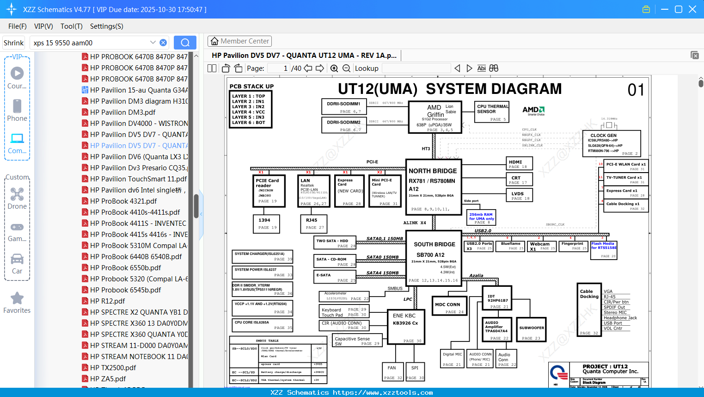Viewport: 704px width, 397px height.
Task: Open the search history dropdown arrow
Action: [153, 43]
